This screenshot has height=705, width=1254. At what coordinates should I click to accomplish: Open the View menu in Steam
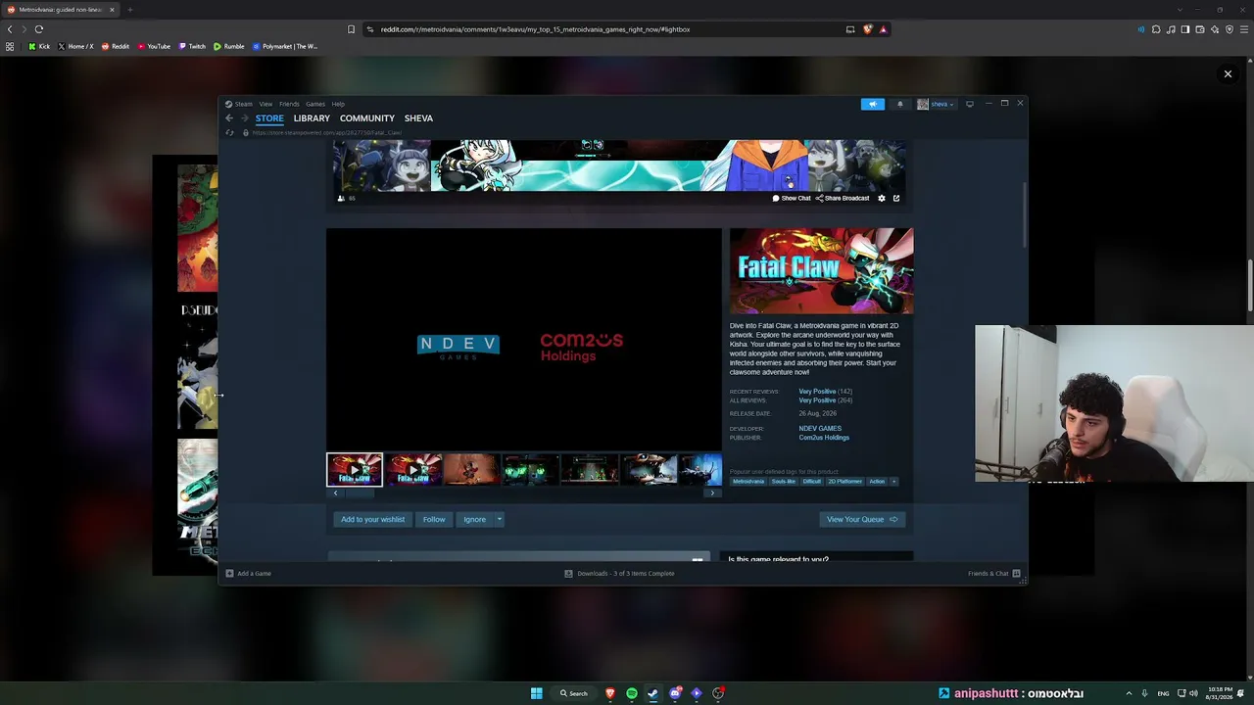265,104
